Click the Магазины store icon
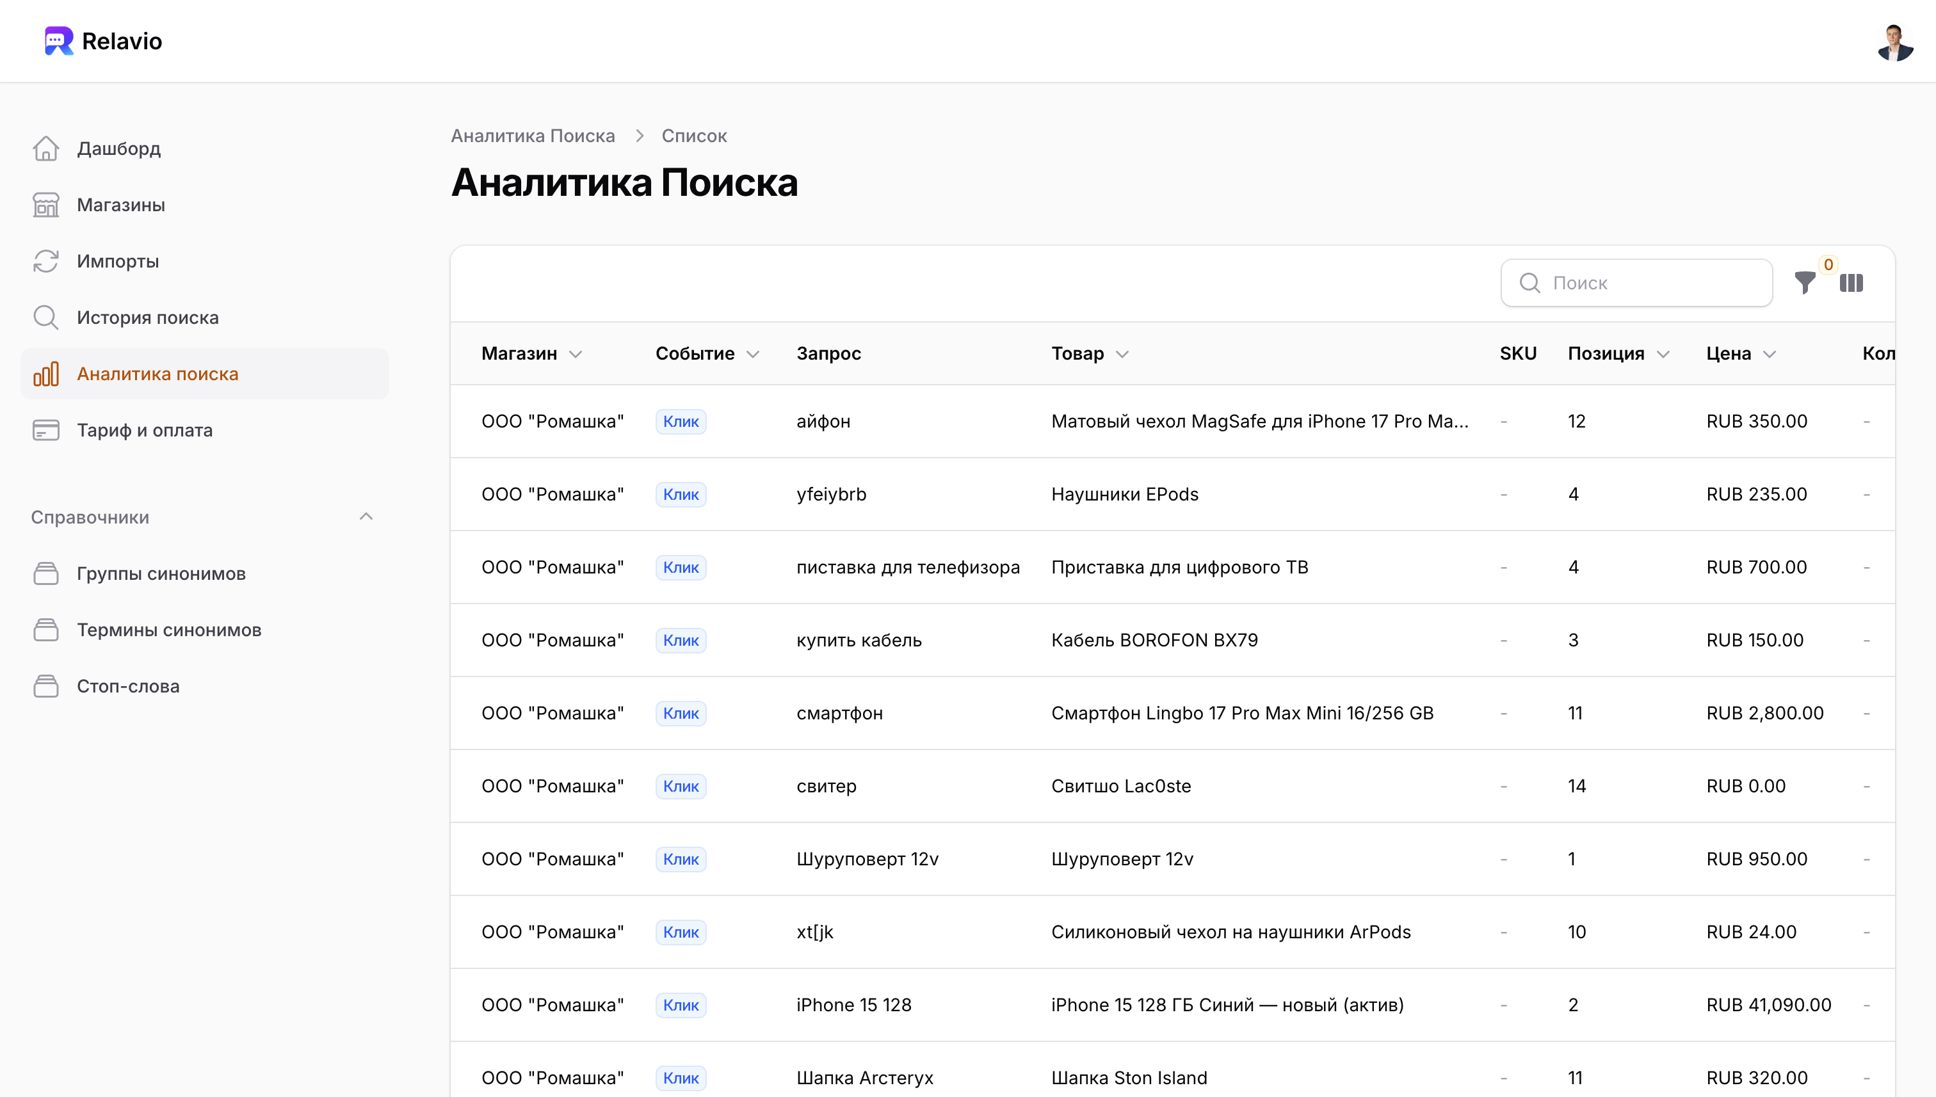The height and width of the screenshot is (1097, 1936). pos(46,205)
